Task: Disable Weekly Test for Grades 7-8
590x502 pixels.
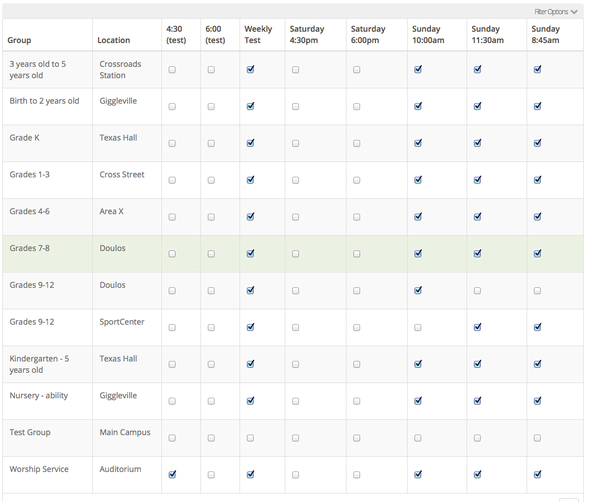Action: click(x=250, y=253)
